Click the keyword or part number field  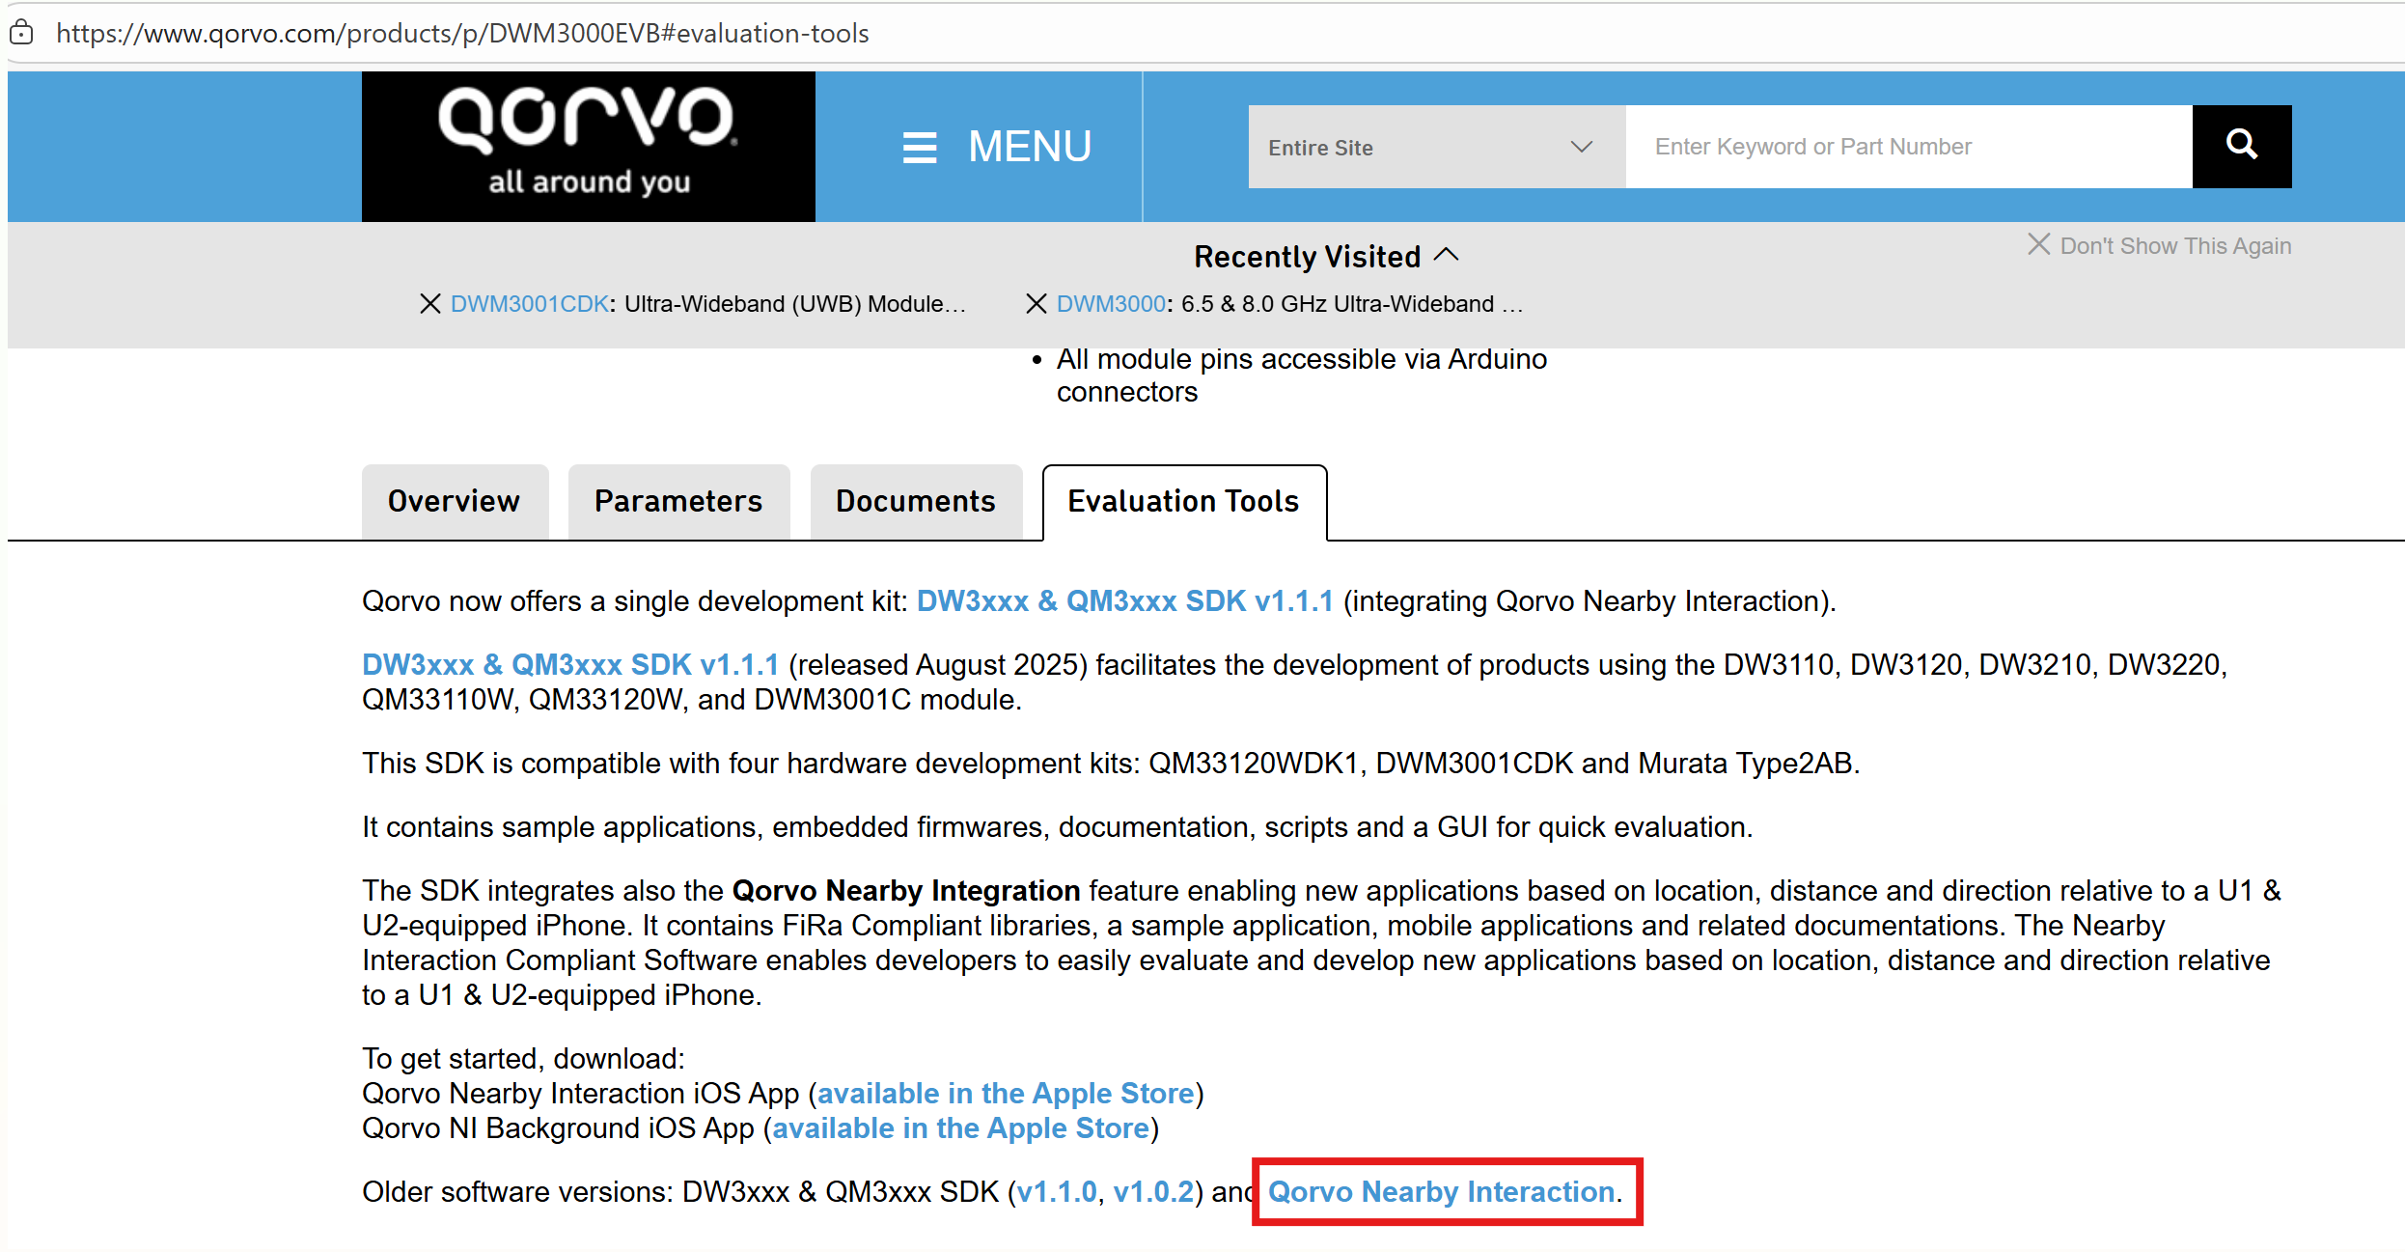coord(1907,147)
